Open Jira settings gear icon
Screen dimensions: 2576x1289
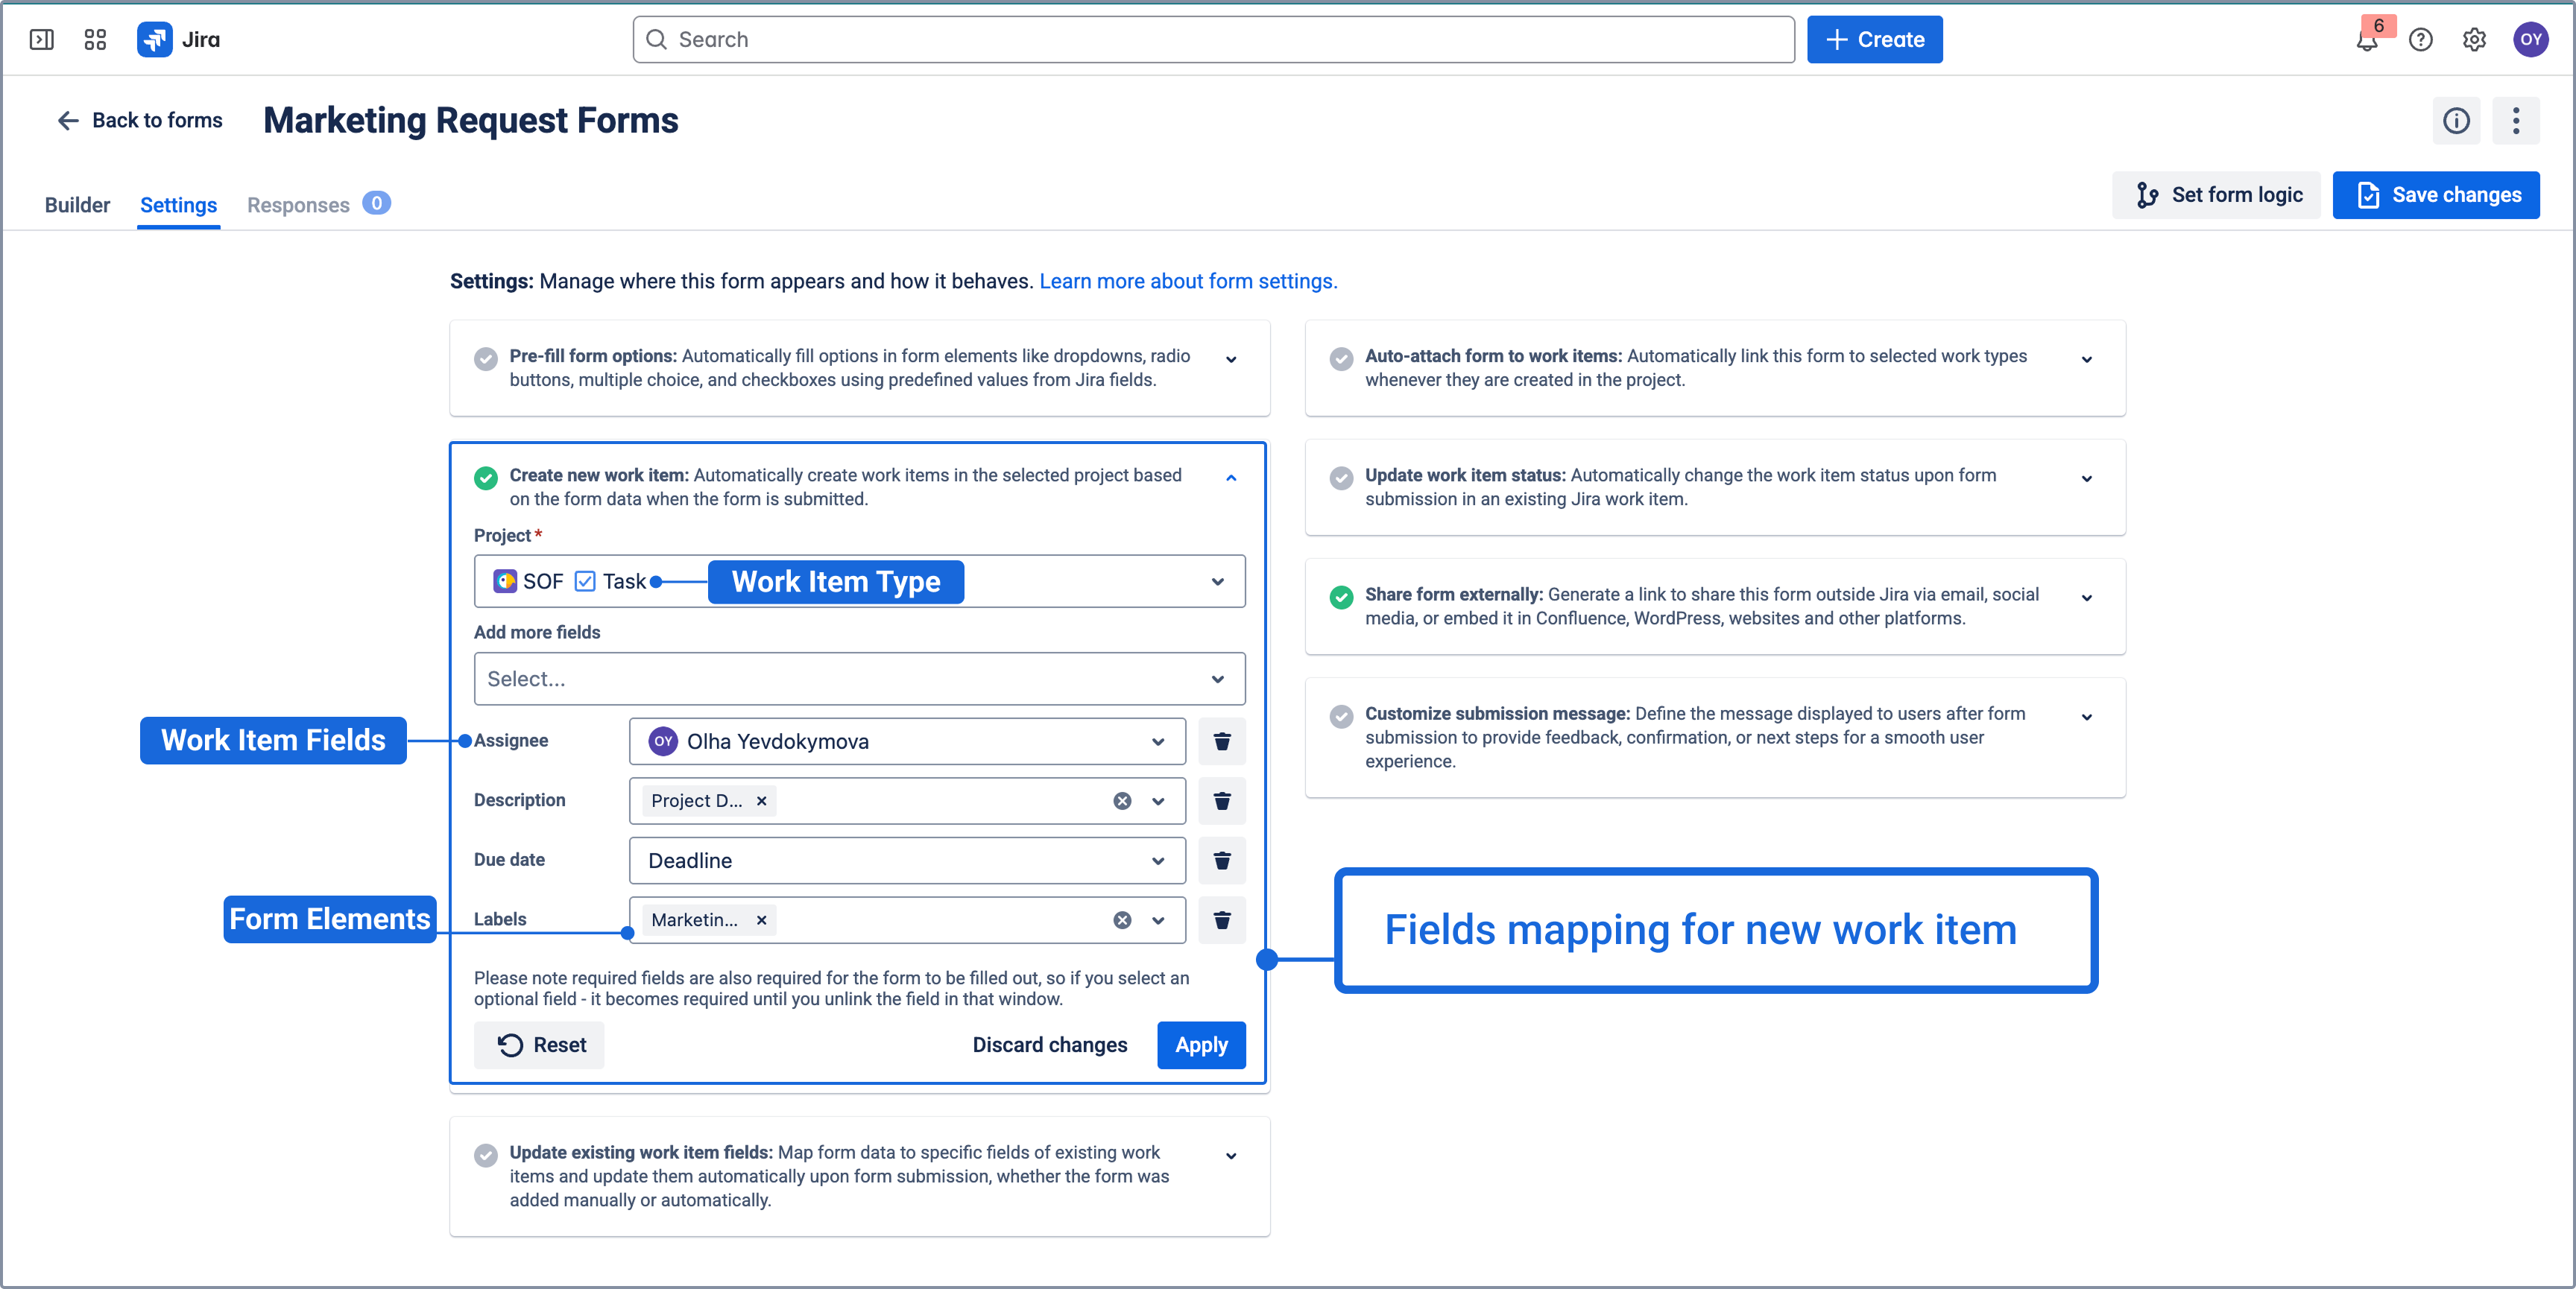click(x=2474, y=40)
